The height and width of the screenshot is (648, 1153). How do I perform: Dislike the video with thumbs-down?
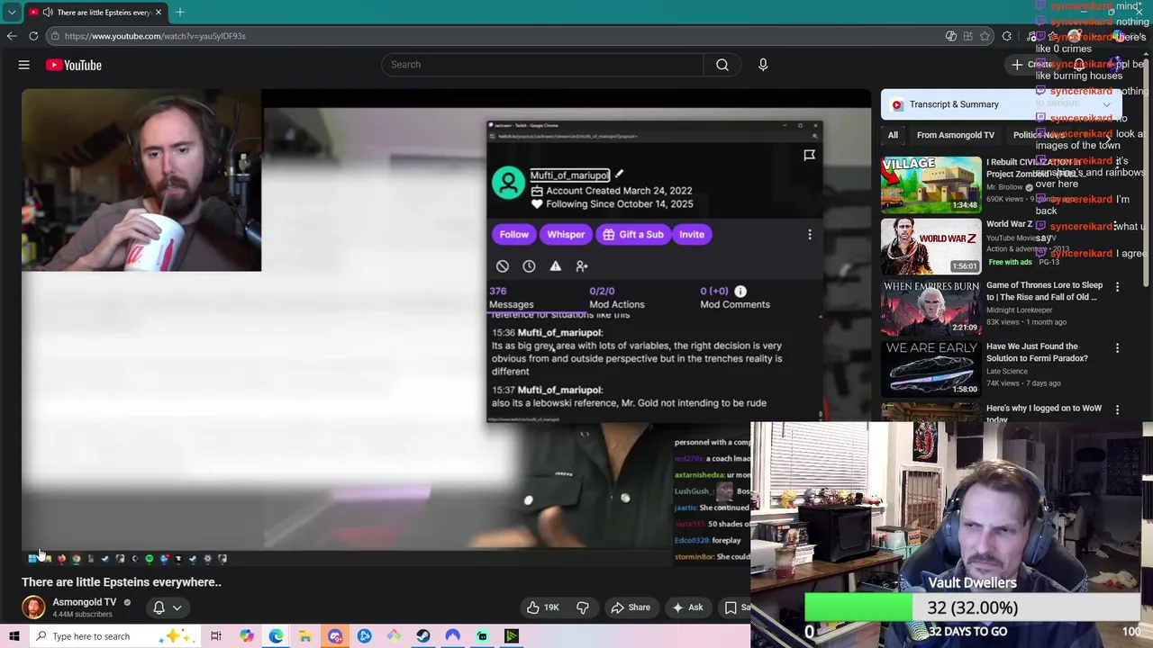[x=583, y=607]
